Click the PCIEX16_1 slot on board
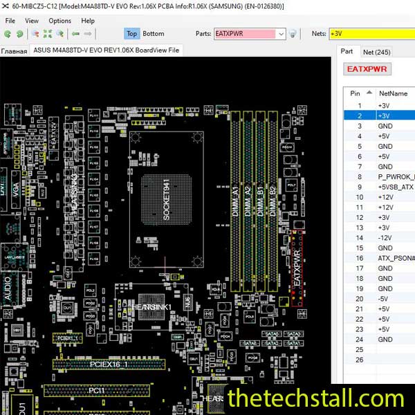The image size is (415, 415). click(x=109, y=365)
